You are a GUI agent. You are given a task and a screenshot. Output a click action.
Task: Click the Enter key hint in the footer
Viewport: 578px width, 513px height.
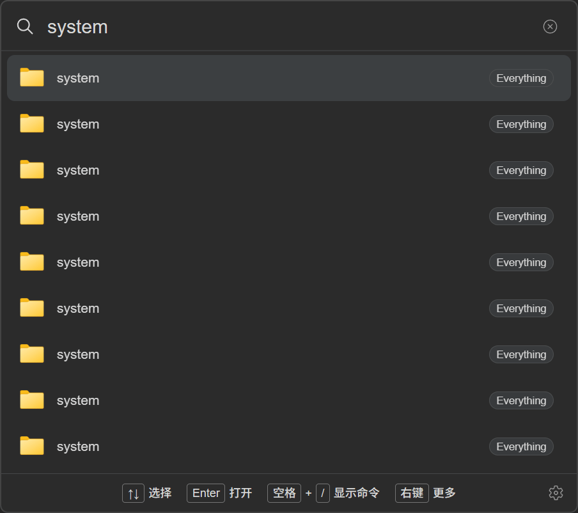[x=206, y=493]
